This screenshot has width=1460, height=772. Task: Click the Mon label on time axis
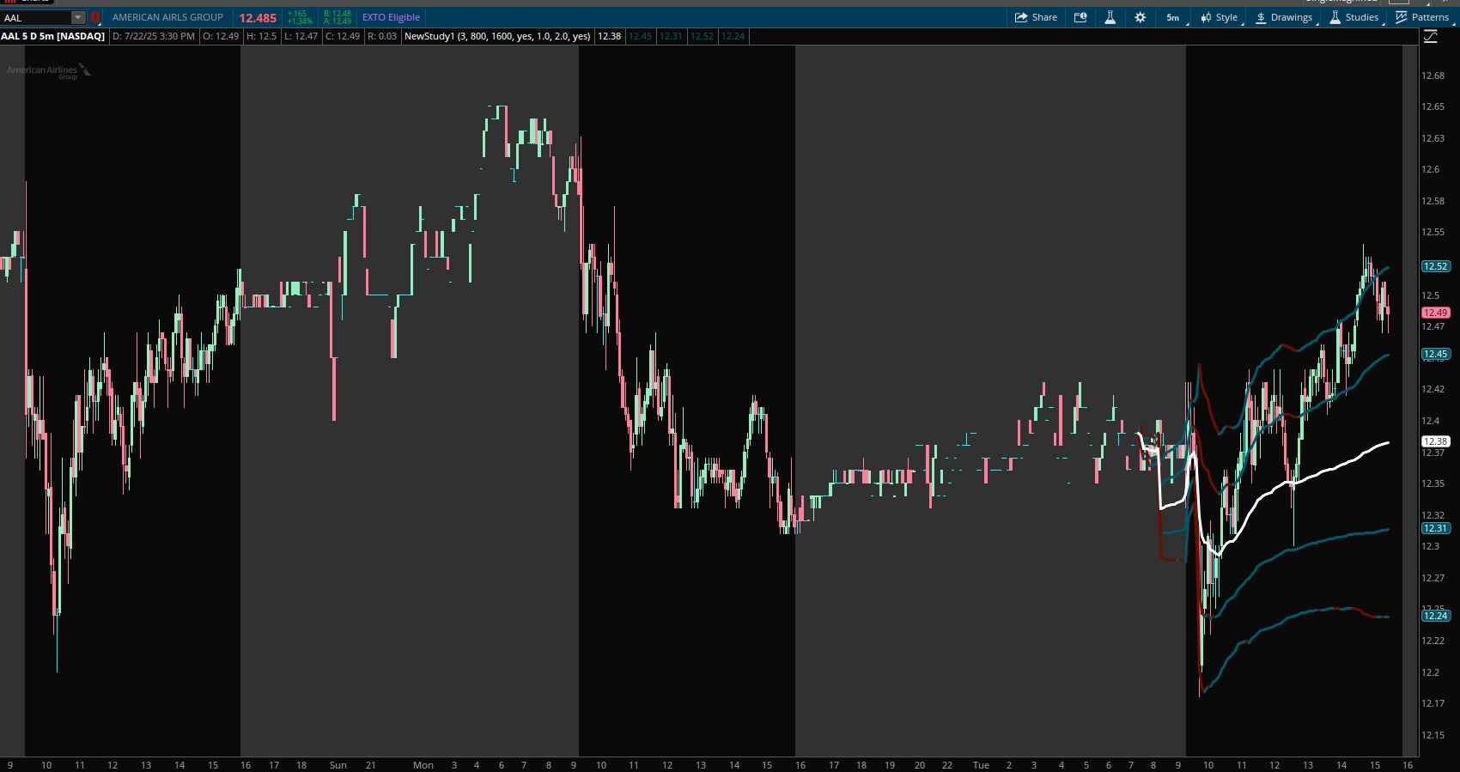pos(423,765)
